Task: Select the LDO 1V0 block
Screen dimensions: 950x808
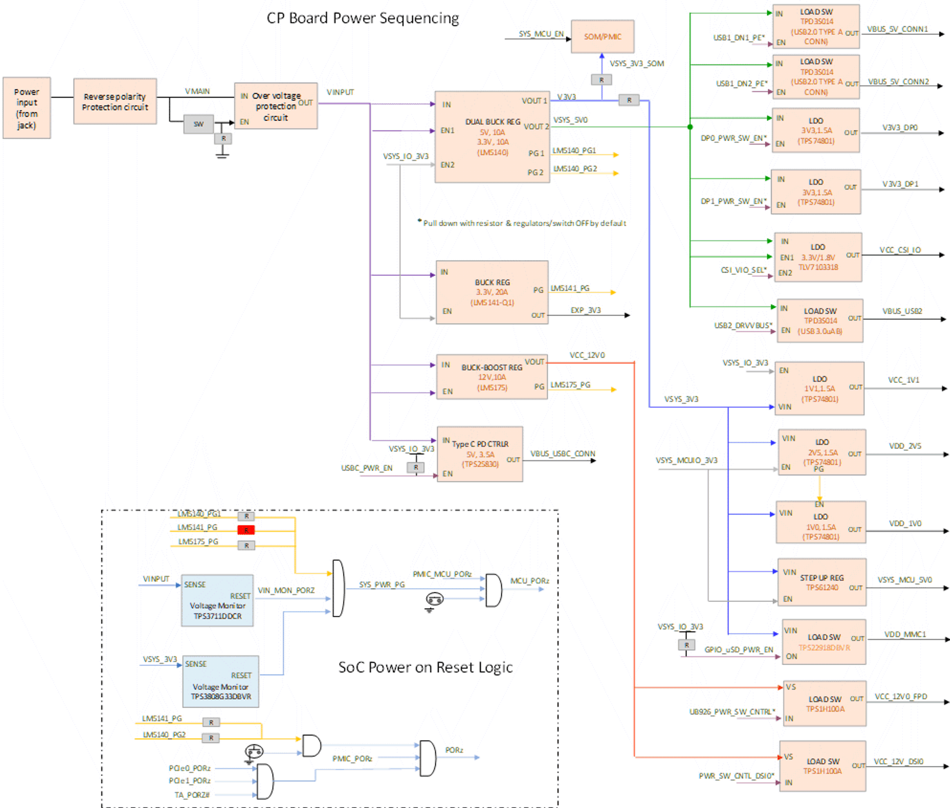Action: coord(821,522)
